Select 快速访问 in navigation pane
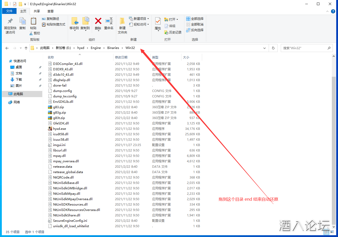The height and width of the screenshot is (237, 338). 20,61
